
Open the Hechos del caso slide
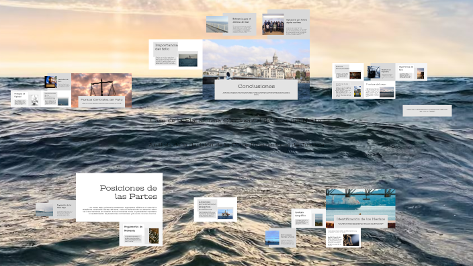(380, 89)
